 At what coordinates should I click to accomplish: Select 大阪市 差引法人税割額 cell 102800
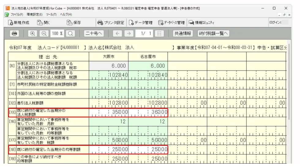coord(108,103)
